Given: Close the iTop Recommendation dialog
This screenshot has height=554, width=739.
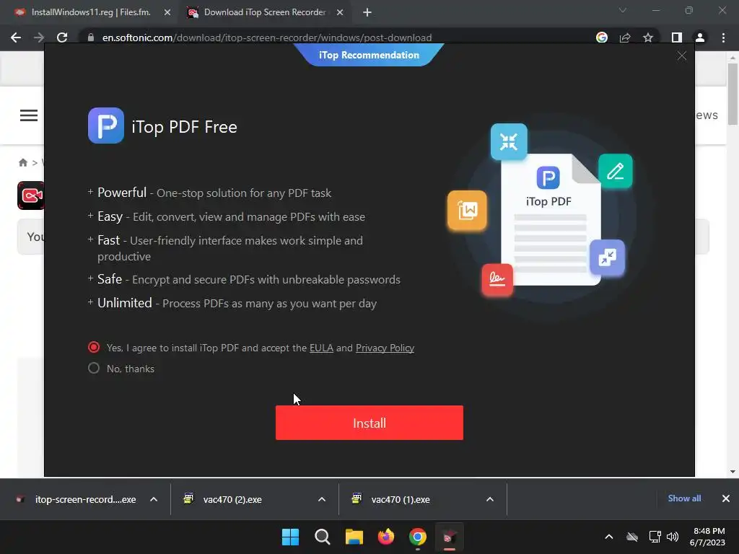Looking at the screenshot, I should tap(681, 56).
